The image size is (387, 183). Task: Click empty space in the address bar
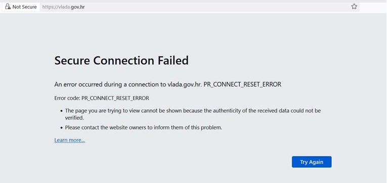pyautogui.click(x=217, y=7)
